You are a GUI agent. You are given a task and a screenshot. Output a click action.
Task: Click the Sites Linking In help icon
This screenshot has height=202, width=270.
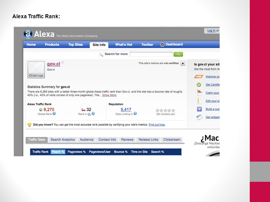(135, 114)
